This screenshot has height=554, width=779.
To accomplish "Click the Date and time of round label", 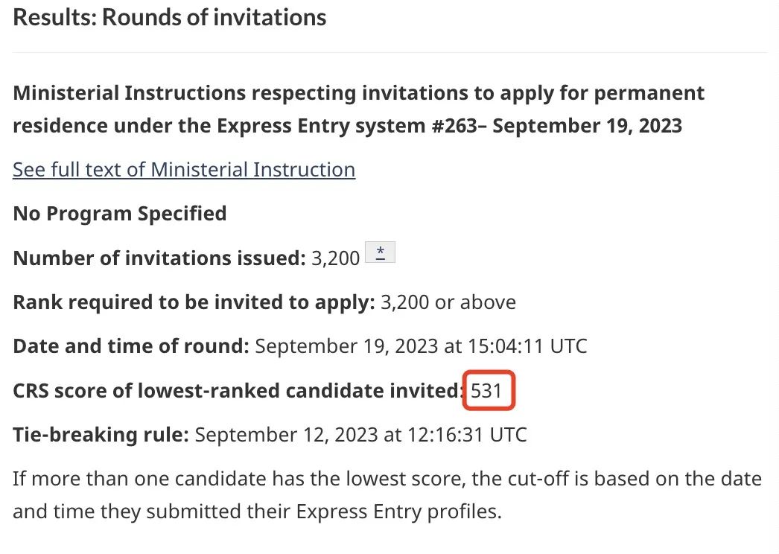I will click(131, 346).
